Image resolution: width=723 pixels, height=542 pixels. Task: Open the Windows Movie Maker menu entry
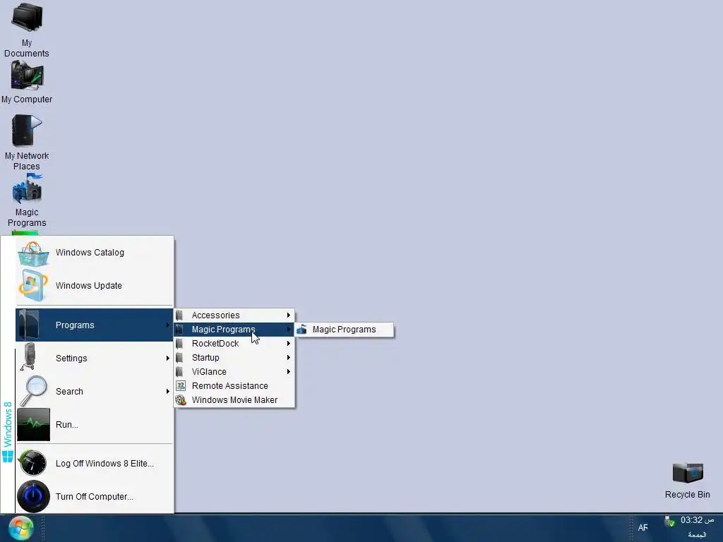click(234, 400)
